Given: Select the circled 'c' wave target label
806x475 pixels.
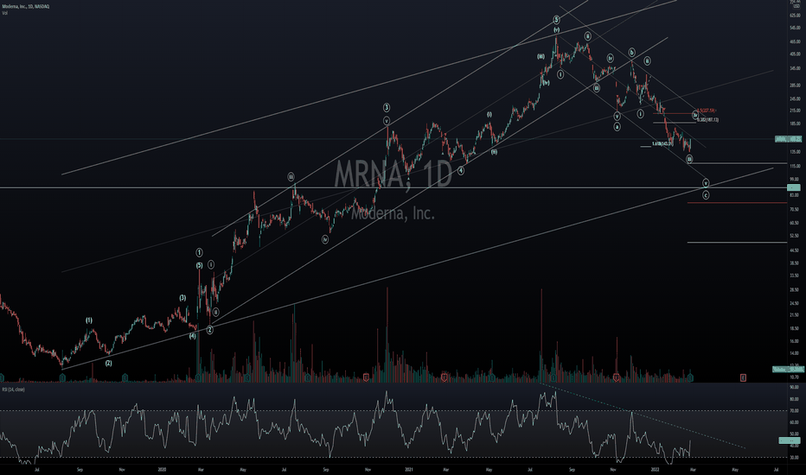Looking at the screenshot, I should (706, 196).
